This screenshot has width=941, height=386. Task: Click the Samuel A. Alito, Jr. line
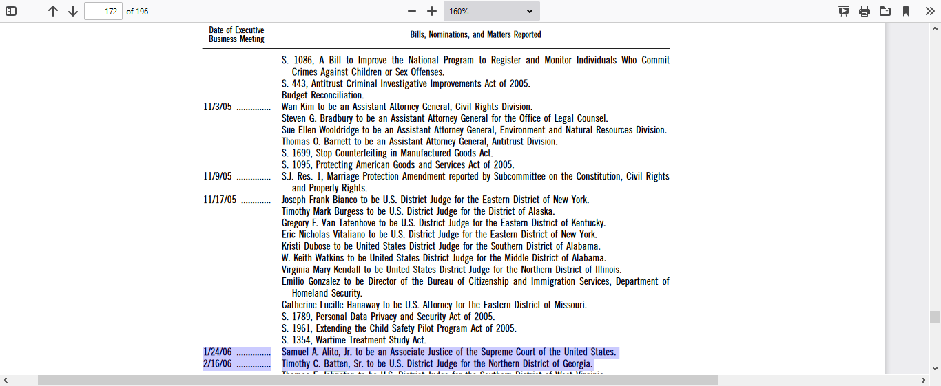(x=448, y=352)
